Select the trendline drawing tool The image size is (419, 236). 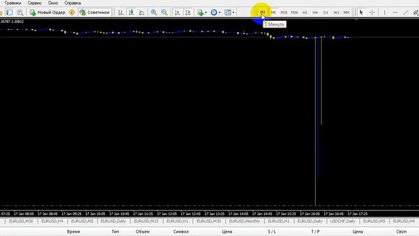[x=406, y=12]
